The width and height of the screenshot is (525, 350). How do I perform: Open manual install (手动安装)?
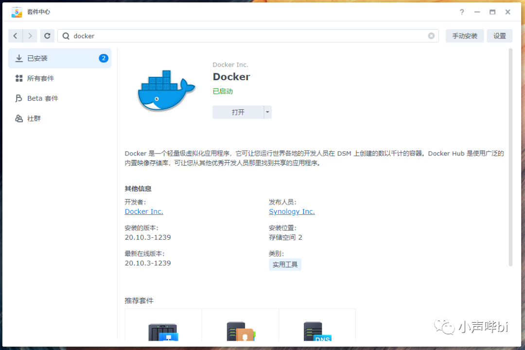pos(464,36)
